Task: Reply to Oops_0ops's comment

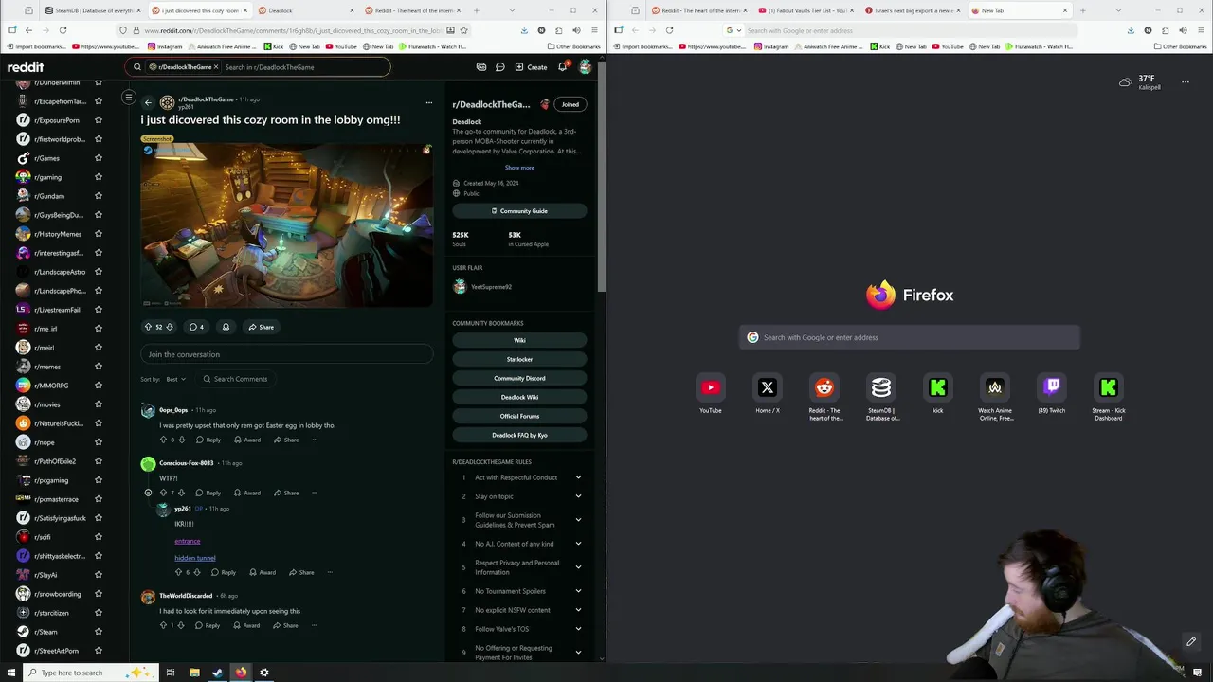Action: pos(208,440)
